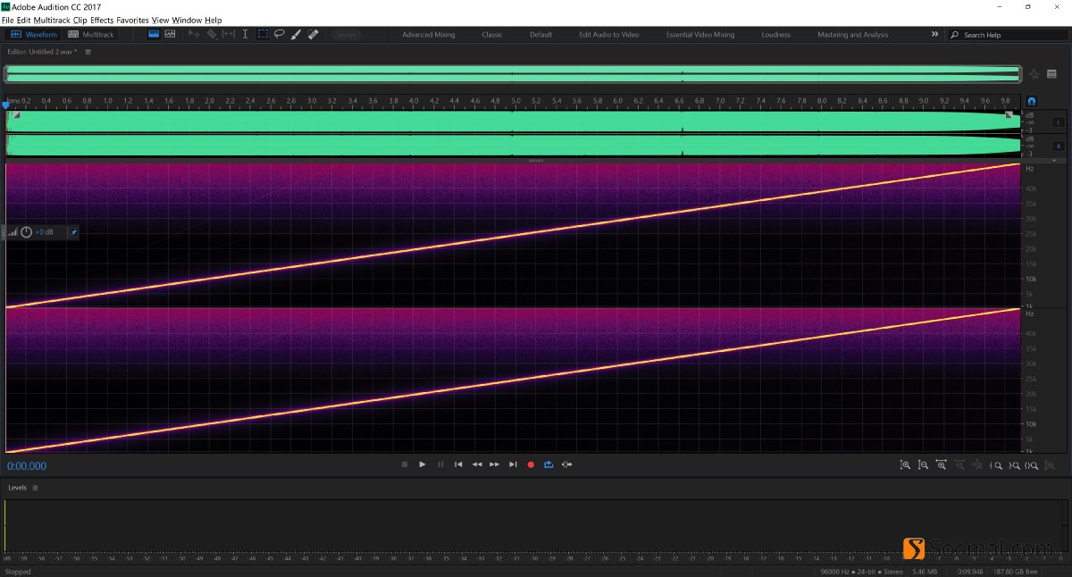Open the Editor panel menu
Screen dimensions: 1072x577
click(87, 52)
